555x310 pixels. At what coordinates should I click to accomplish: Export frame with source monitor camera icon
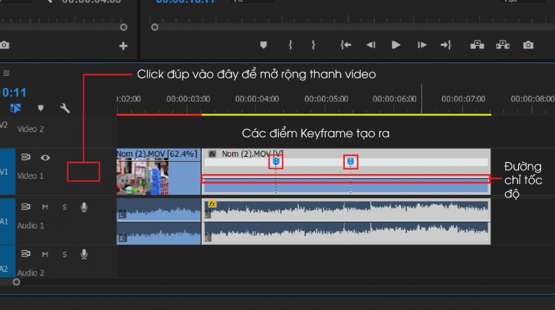5,45
